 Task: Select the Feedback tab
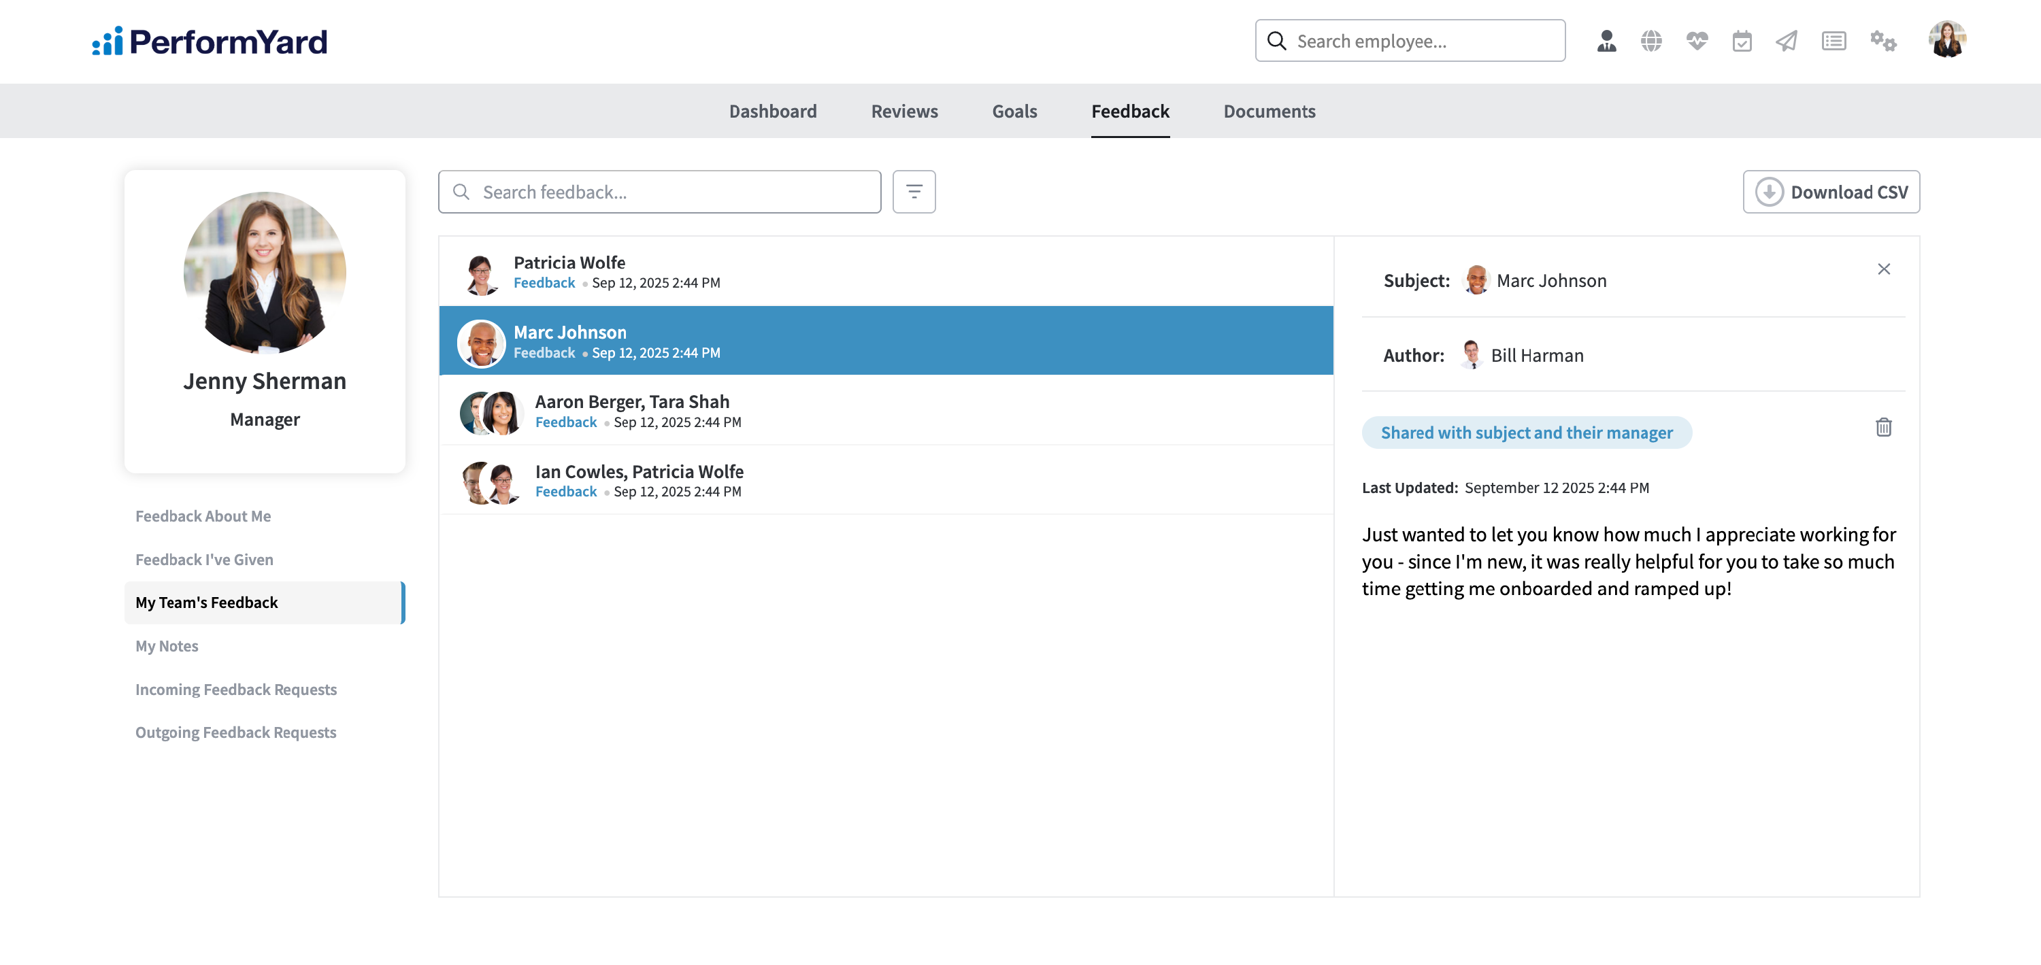click(1130, 111)
